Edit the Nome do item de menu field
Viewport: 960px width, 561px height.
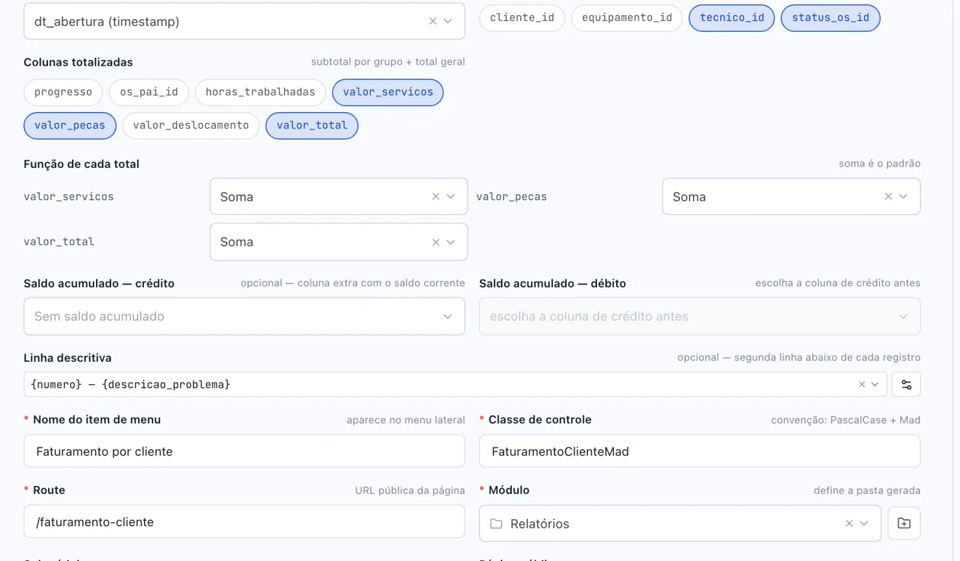click(244, 451)
